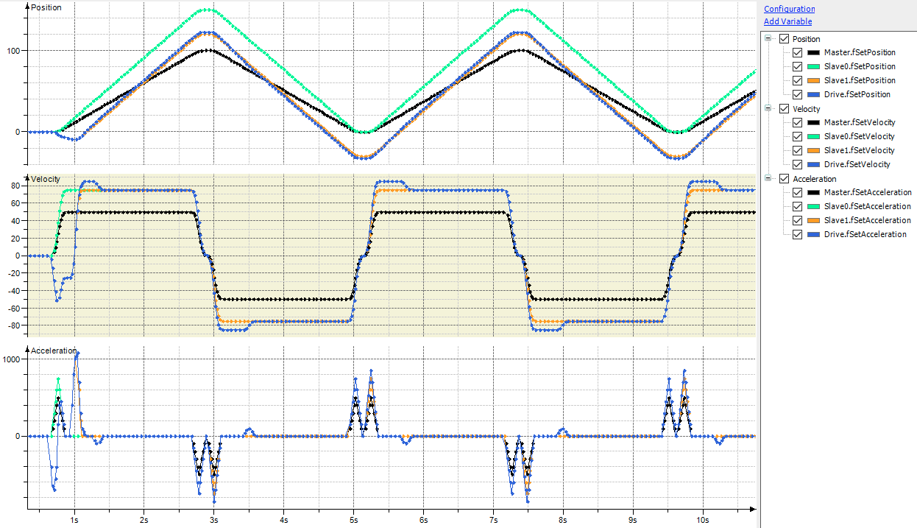Click the orange Slave1.fSetPosition color swatch
Screen dimensions: 917x528
(x=813, y=81)
